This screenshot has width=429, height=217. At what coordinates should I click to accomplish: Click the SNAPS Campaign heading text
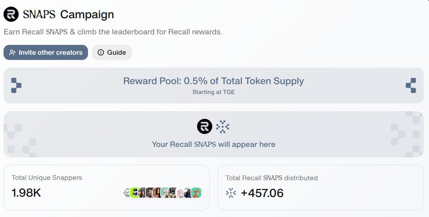68,14
